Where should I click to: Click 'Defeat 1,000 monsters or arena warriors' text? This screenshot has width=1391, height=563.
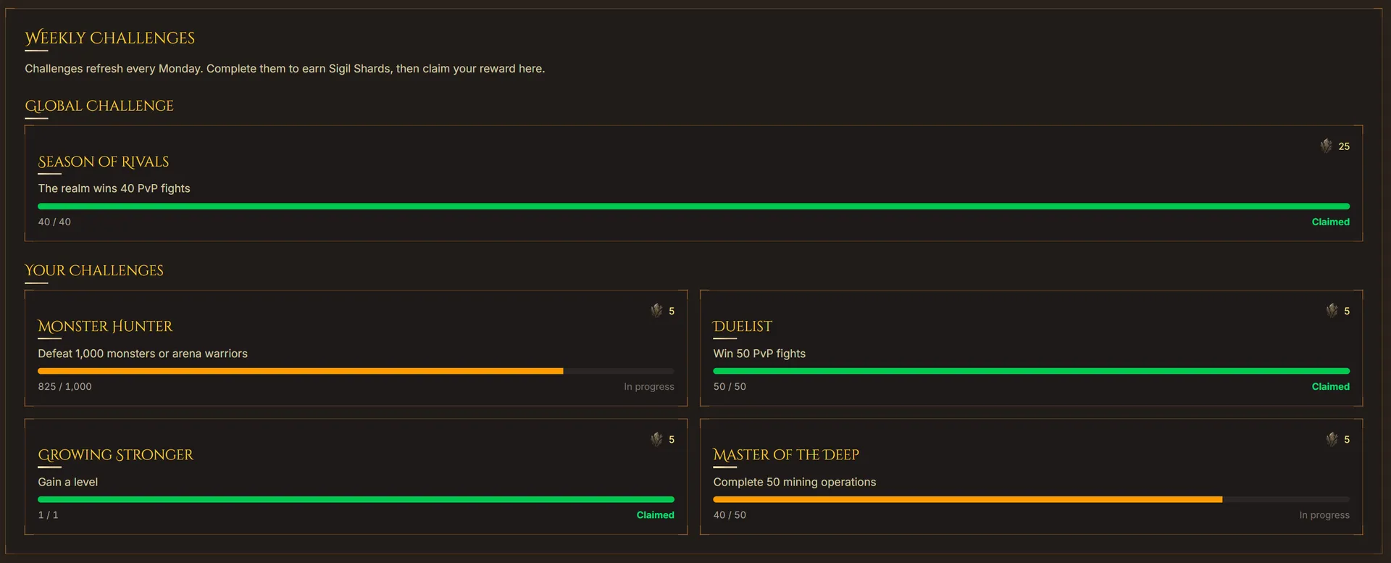(143, 354)
